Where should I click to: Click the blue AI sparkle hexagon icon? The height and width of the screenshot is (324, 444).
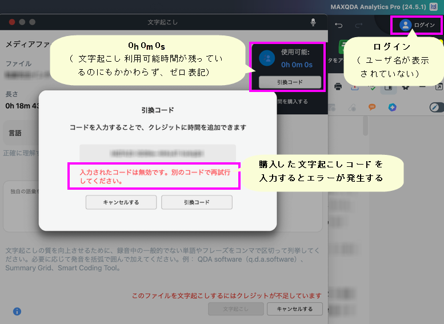click(392, 107)
